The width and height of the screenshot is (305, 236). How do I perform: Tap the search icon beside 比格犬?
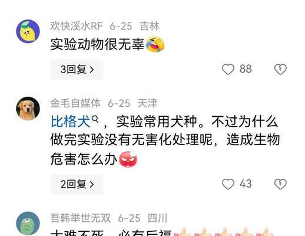[x=95, y=119]
